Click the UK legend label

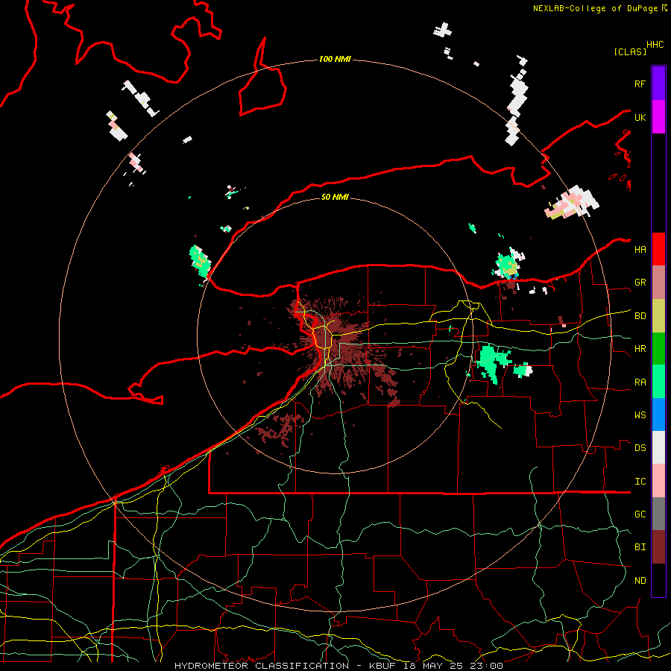point(640,117)
